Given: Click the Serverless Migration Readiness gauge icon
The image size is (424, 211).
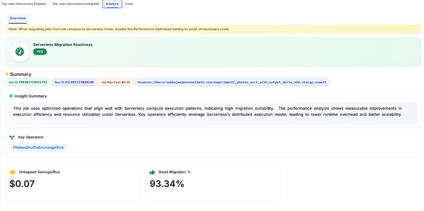Looking at the screenshot, I should [x=20, y=52].
